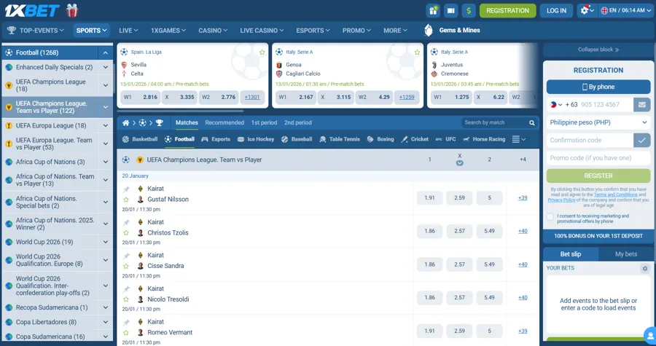Confirm code with the checkmark icon

[641, 141]
